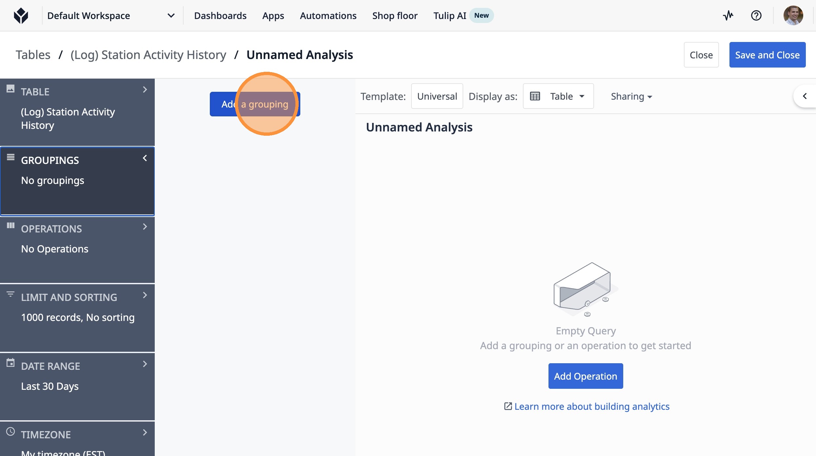Screen dimensions: 816x456
Task: Expand the Table section chevron
Action: [x=145, y=90]
